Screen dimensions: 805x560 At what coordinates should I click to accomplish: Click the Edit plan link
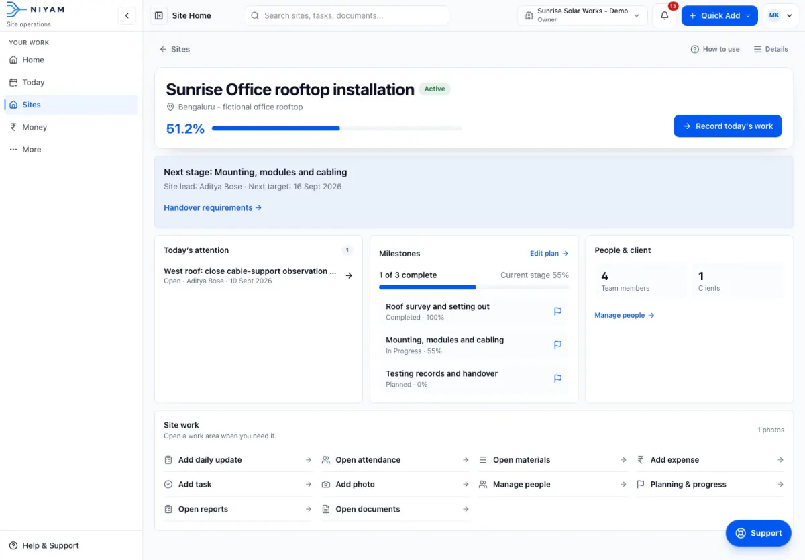(x=549, y=254)
